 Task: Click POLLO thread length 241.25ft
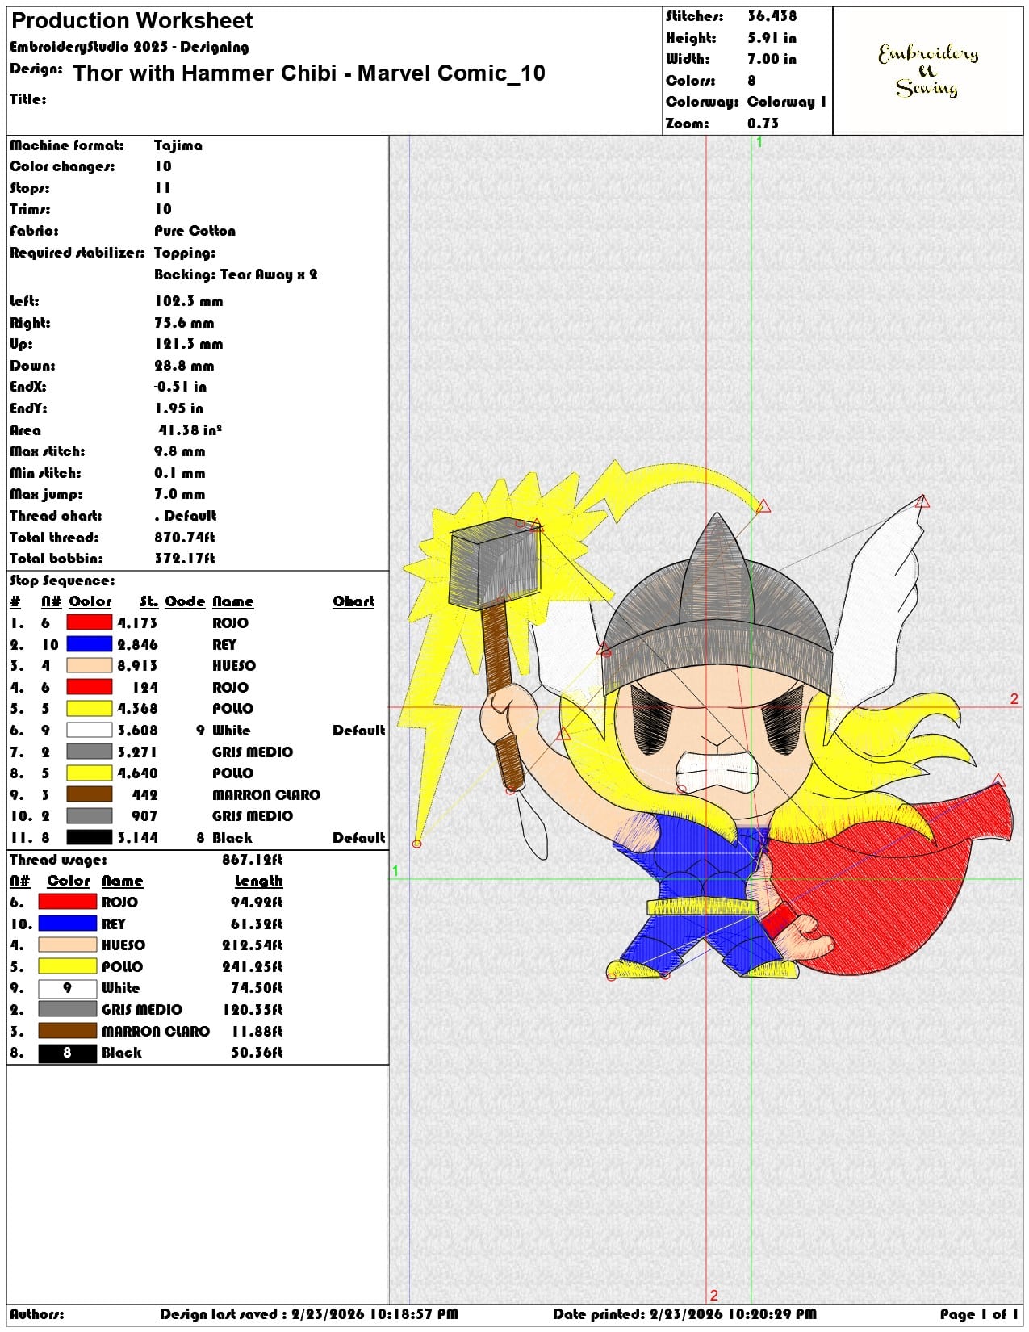(253, 966)
